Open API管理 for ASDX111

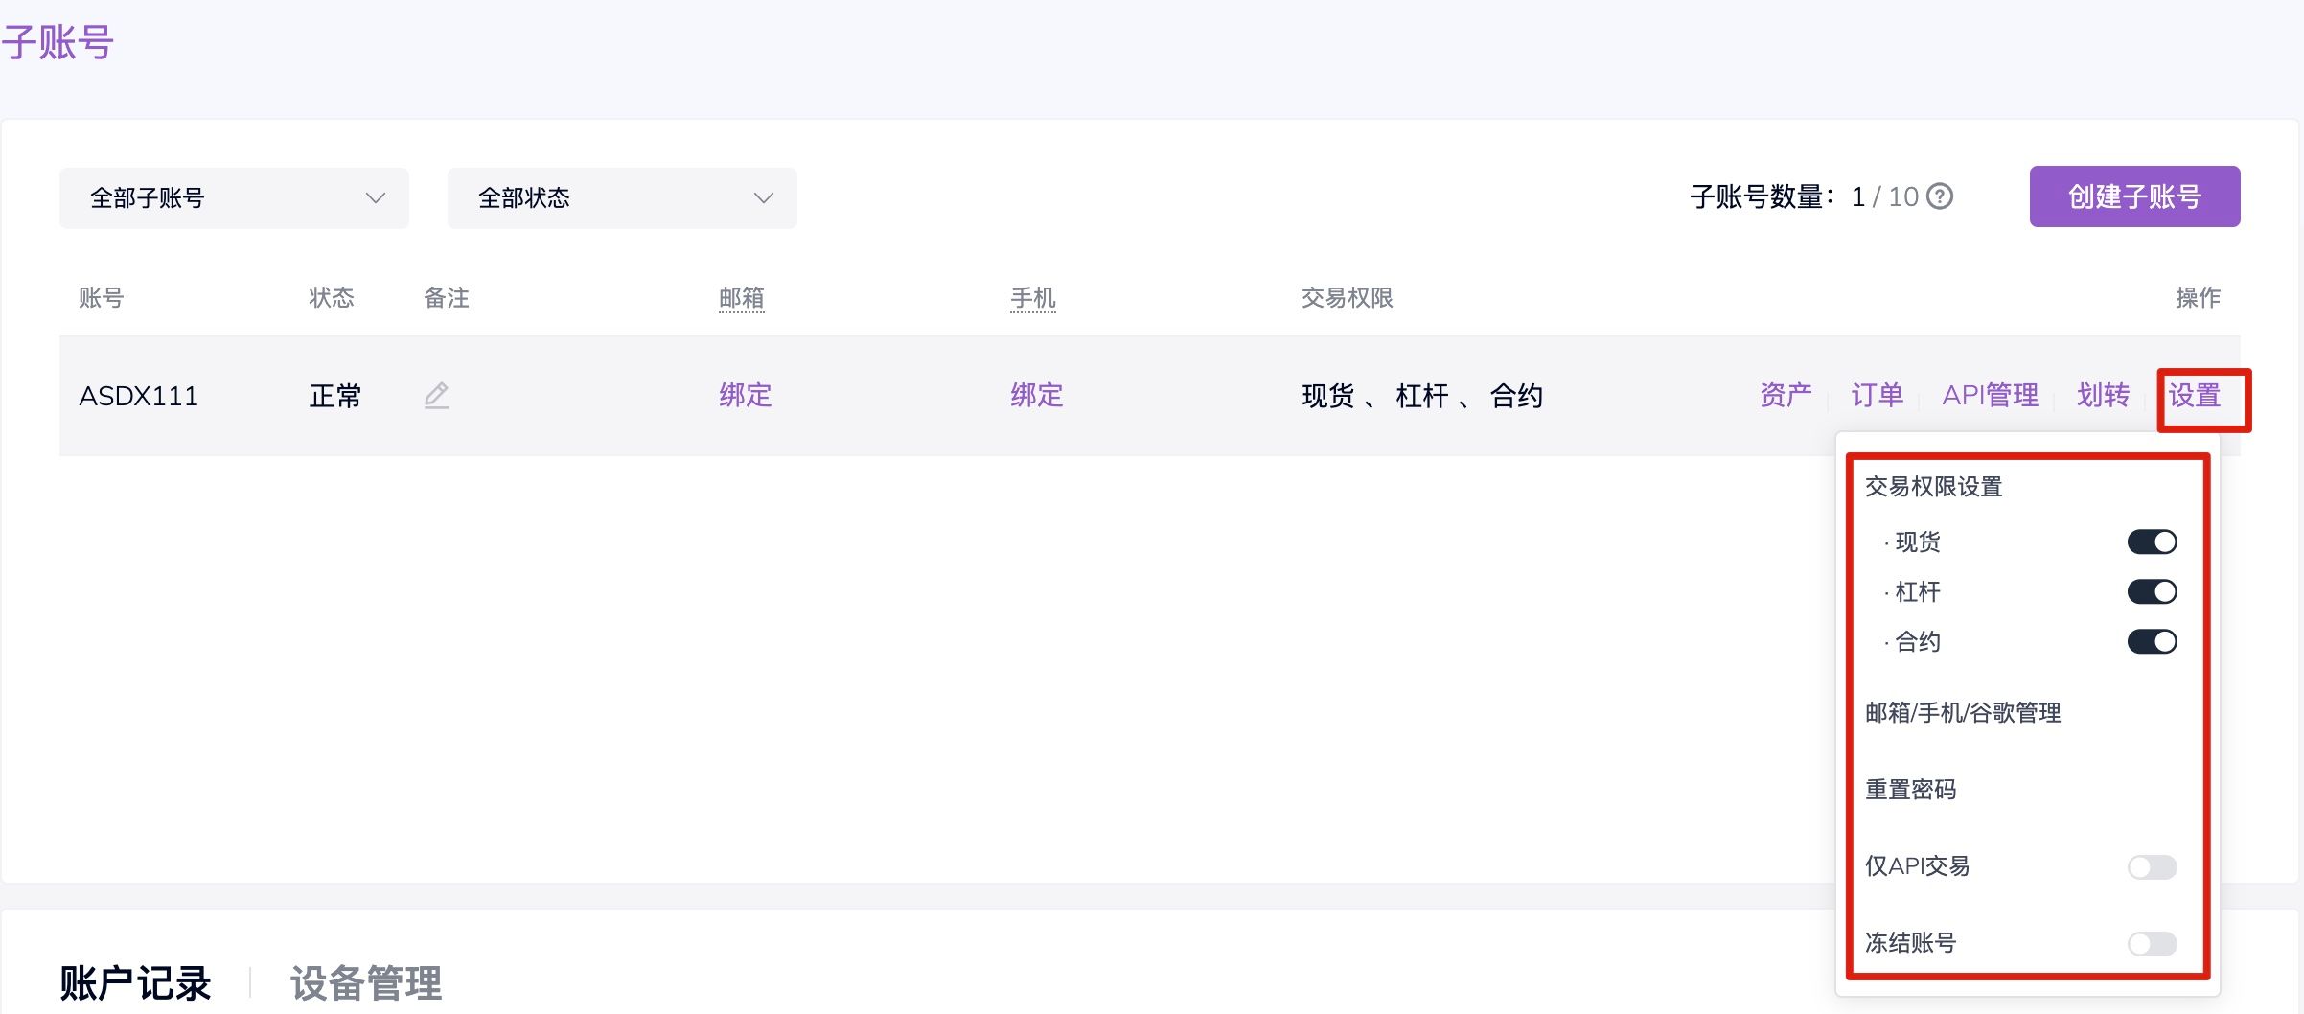[1990, 395]
